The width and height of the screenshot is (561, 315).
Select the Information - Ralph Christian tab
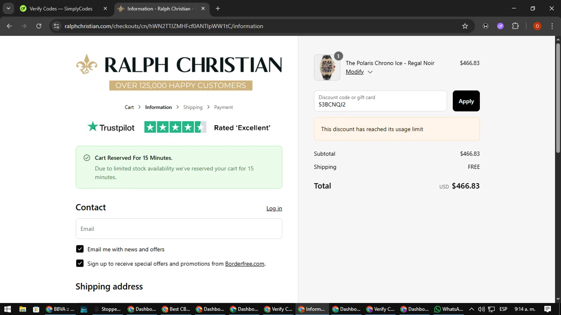(160, 9)
